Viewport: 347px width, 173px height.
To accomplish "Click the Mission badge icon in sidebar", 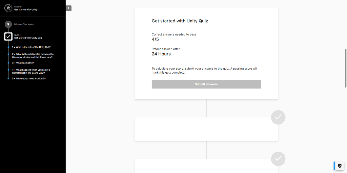I will coord(8,8).
